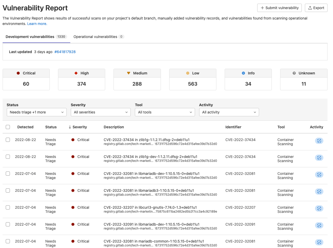Open description link for libmariadb3 vulnerability
The height and width of the screenshot is (248, 333).
point(149,190)
